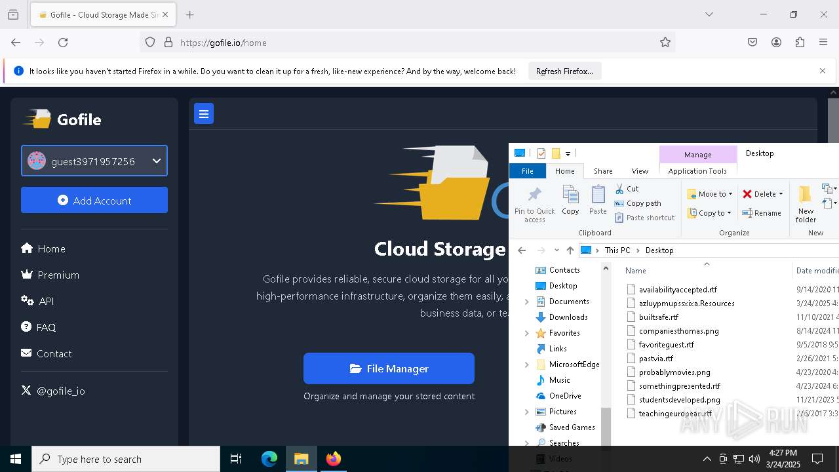Click Explorer's back arrow
Viewport: 839px width, 472px height.
pos(522,250)
